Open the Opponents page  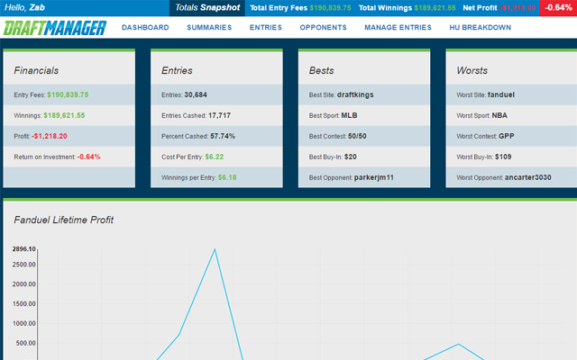[x=323, y=28]
